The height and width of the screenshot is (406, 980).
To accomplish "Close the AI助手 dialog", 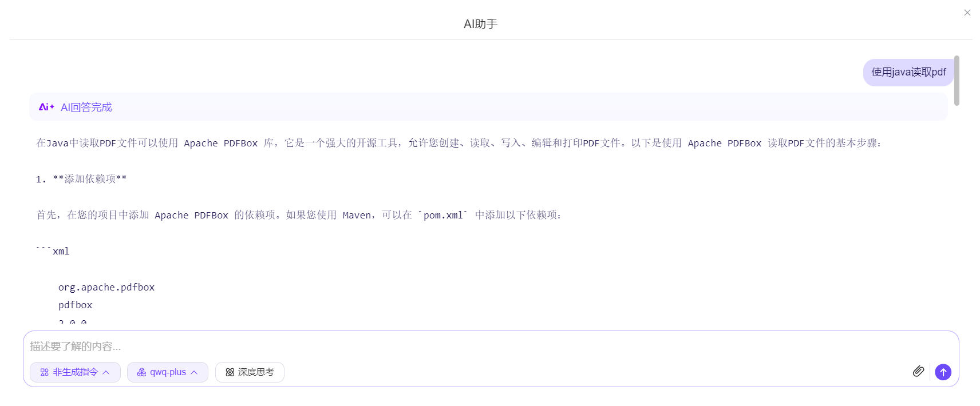I will (x=967, y=13).
